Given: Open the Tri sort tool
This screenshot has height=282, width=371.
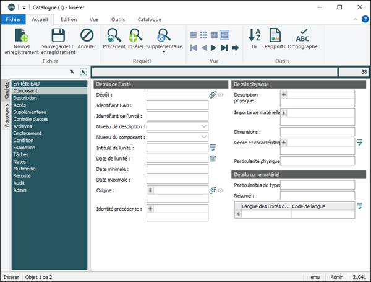Looking at the screenshot, I should (x=255, y=35).
